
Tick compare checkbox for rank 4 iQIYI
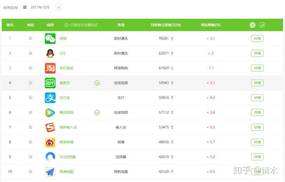coord(30,83)
